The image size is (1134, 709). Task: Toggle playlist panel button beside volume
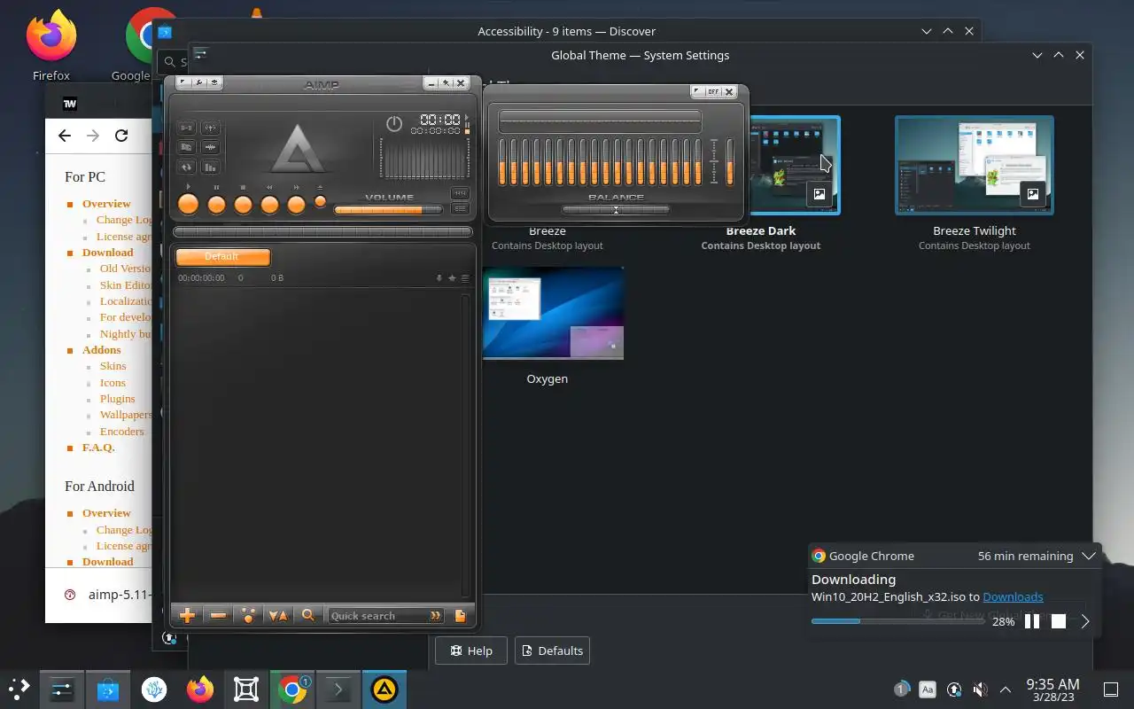click(460, 209)
